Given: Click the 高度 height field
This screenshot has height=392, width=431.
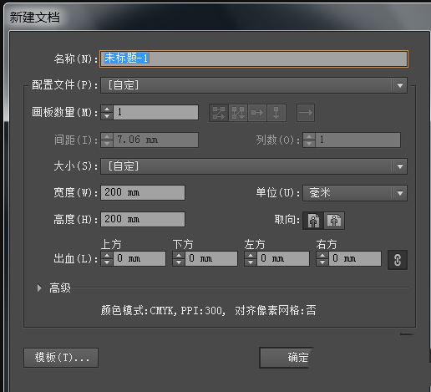Looking at the screenshot, I should pos(143,219).
